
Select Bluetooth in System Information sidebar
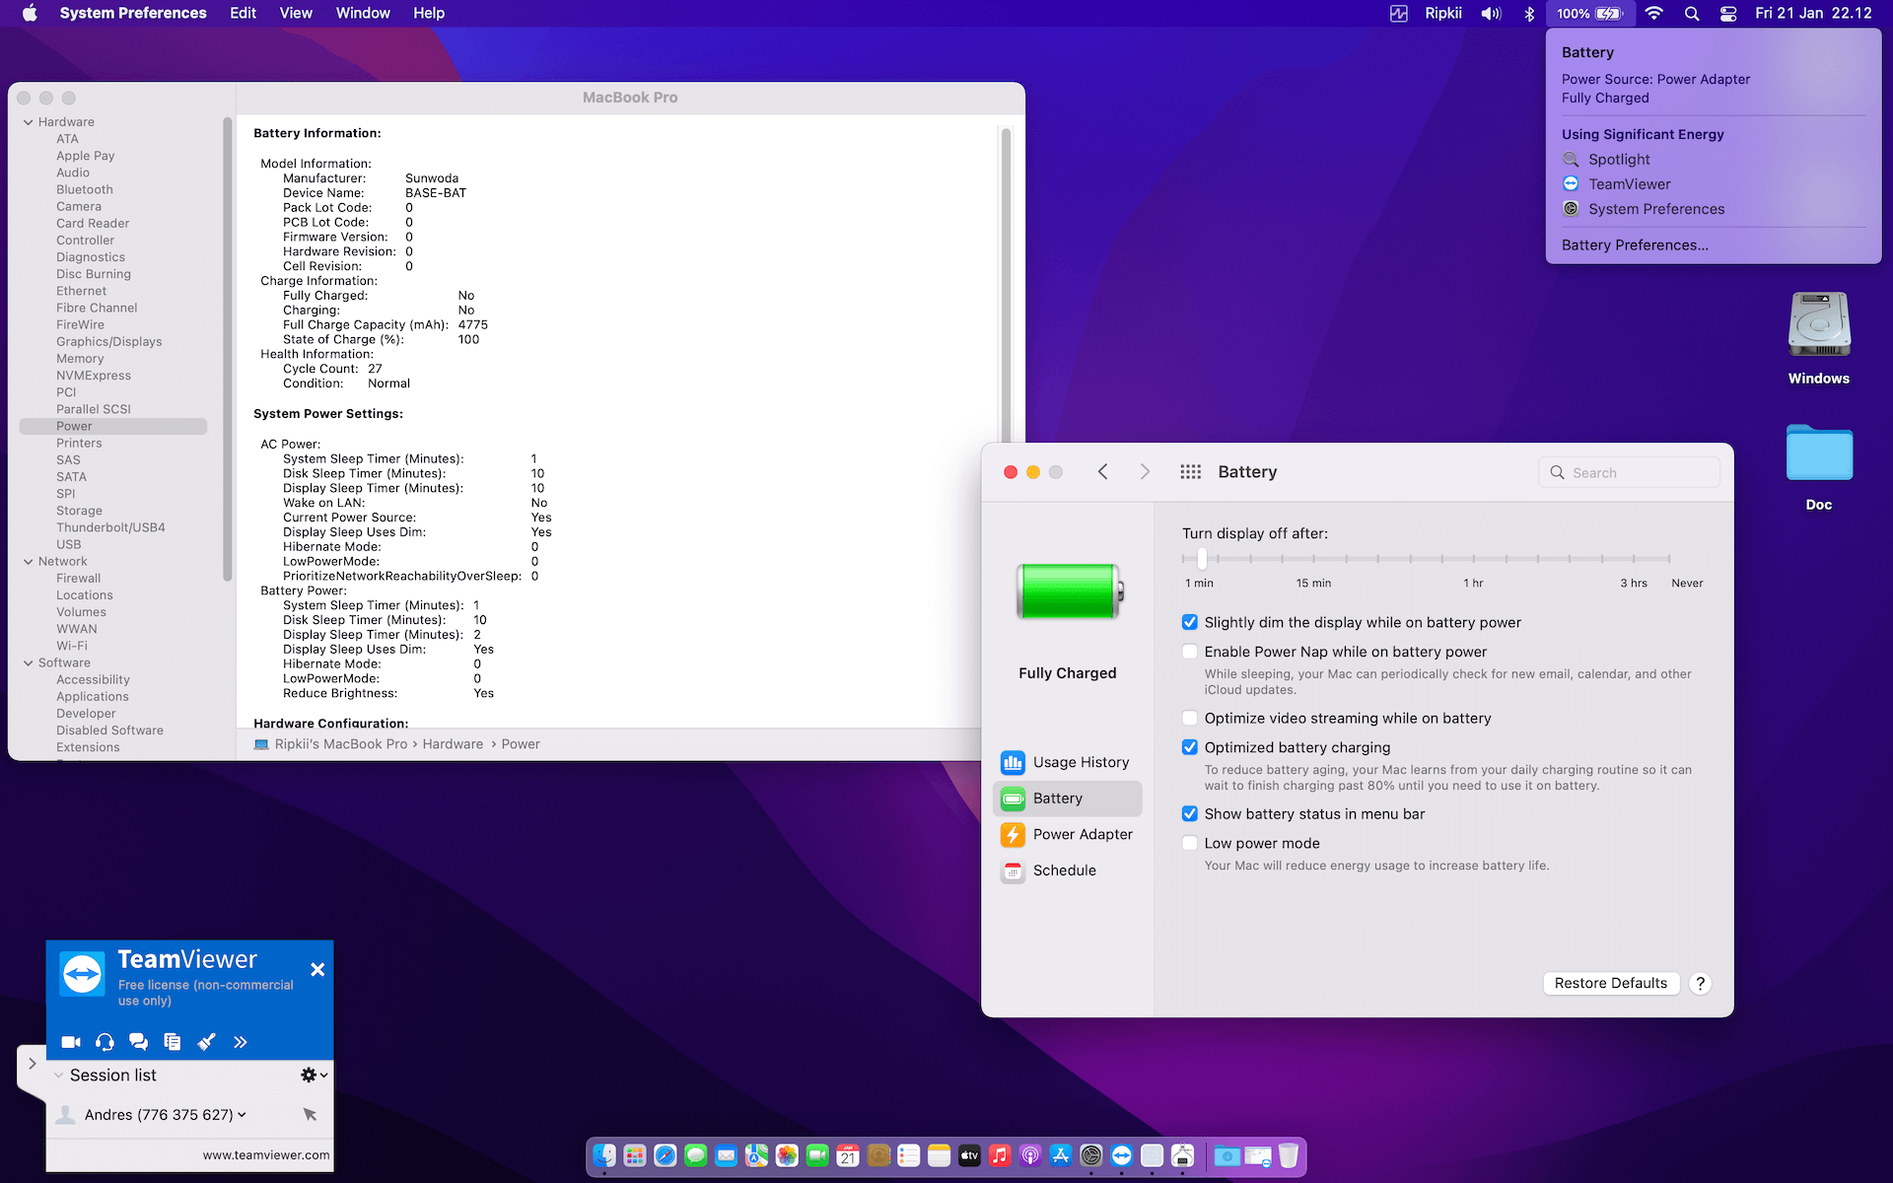(85, 189)
